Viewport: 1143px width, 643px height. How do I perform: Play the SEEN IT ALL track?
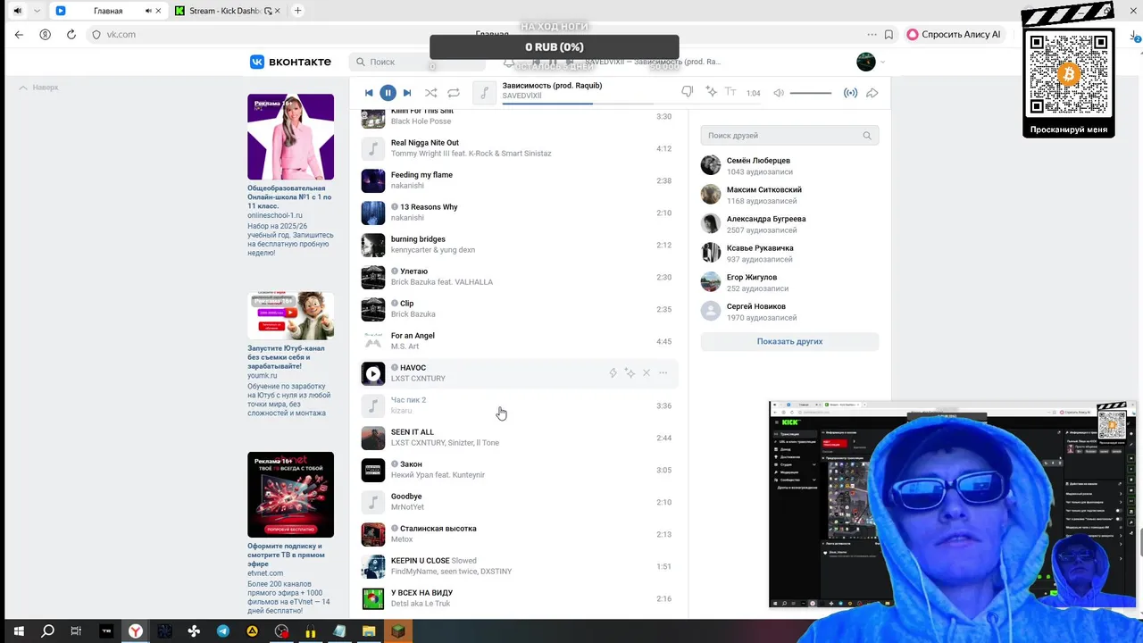tap(372, 438)
